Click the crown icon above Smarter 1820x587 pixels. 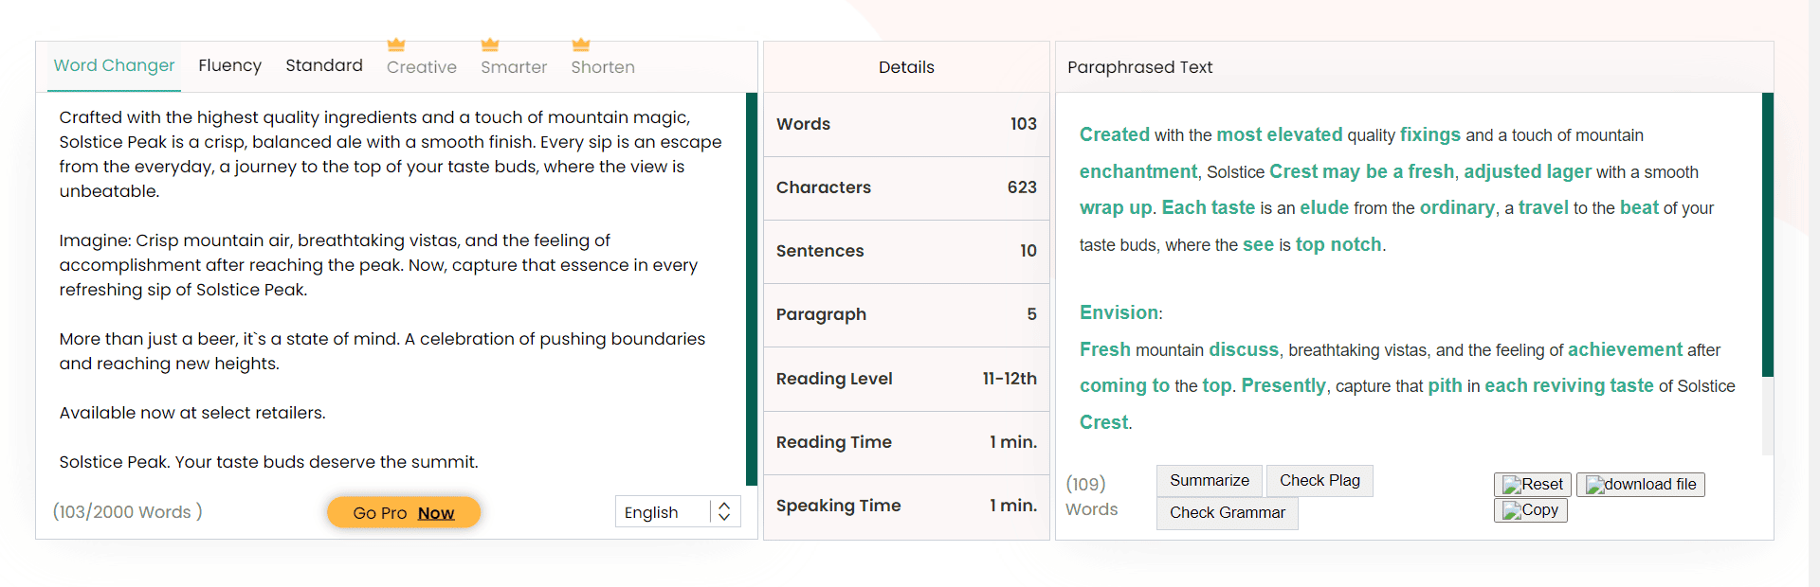pyautogui.click(x=490, y=44)
